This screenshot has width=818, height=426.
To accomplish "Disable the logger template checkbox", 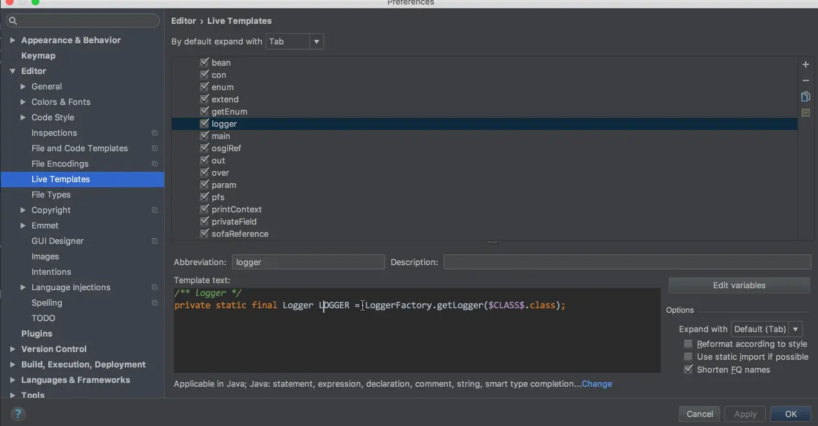I will pos(205,124).
